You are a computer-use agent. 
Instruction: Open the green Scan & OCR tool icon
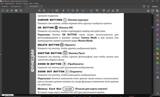[x=157, y=63]
